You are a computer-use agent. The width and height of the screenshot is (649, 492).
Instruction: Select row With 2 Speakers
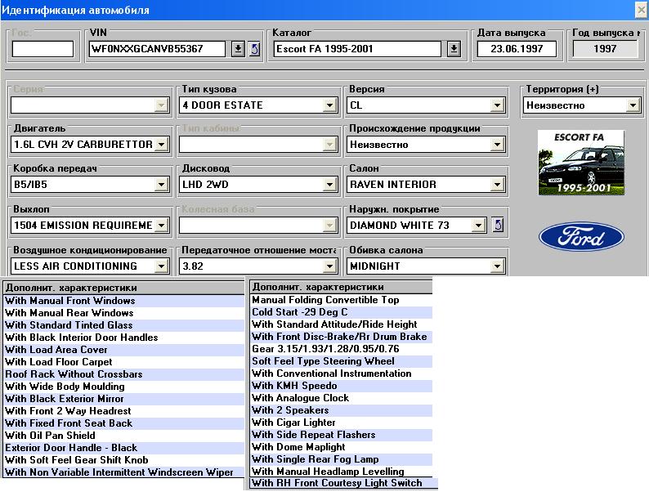tap(342, 410)
